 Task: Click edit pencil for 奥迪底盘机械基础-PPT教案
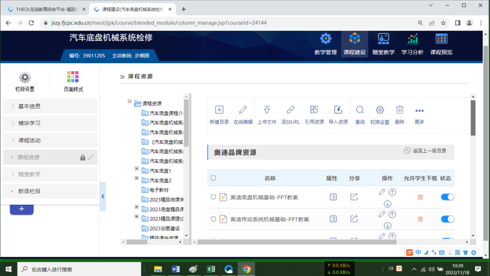tap(382, 192)
